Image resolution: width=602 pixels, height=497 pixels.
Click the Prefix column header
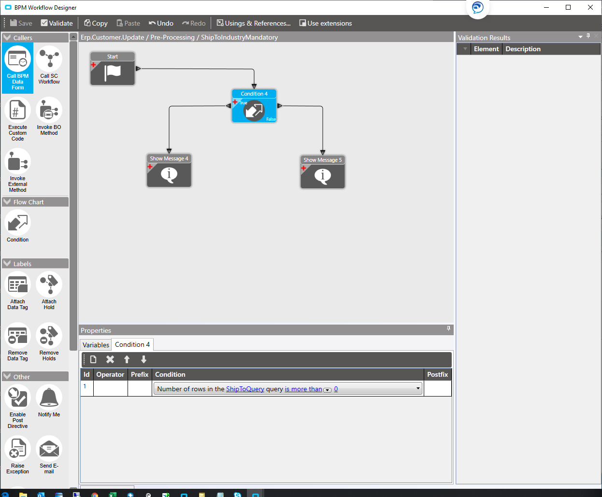pos(140,374)
